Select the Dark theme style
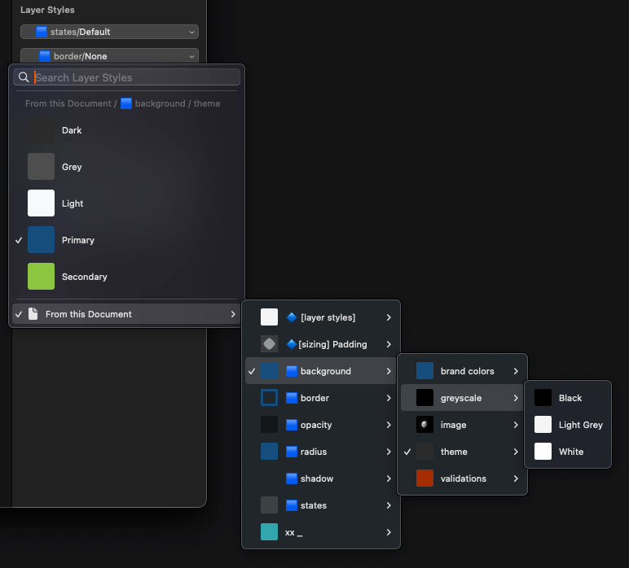Image resolution: width=629 pixels, height=568 pixels. [126, 130]
